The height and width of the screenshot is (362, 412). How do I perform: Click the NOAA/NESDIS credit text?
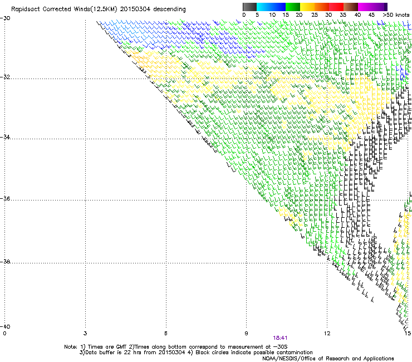tap(328, 359)
